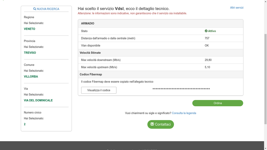Click the envelope icon on Contattaci button
This screenshot has width=267, height=150.
point(152,124)
